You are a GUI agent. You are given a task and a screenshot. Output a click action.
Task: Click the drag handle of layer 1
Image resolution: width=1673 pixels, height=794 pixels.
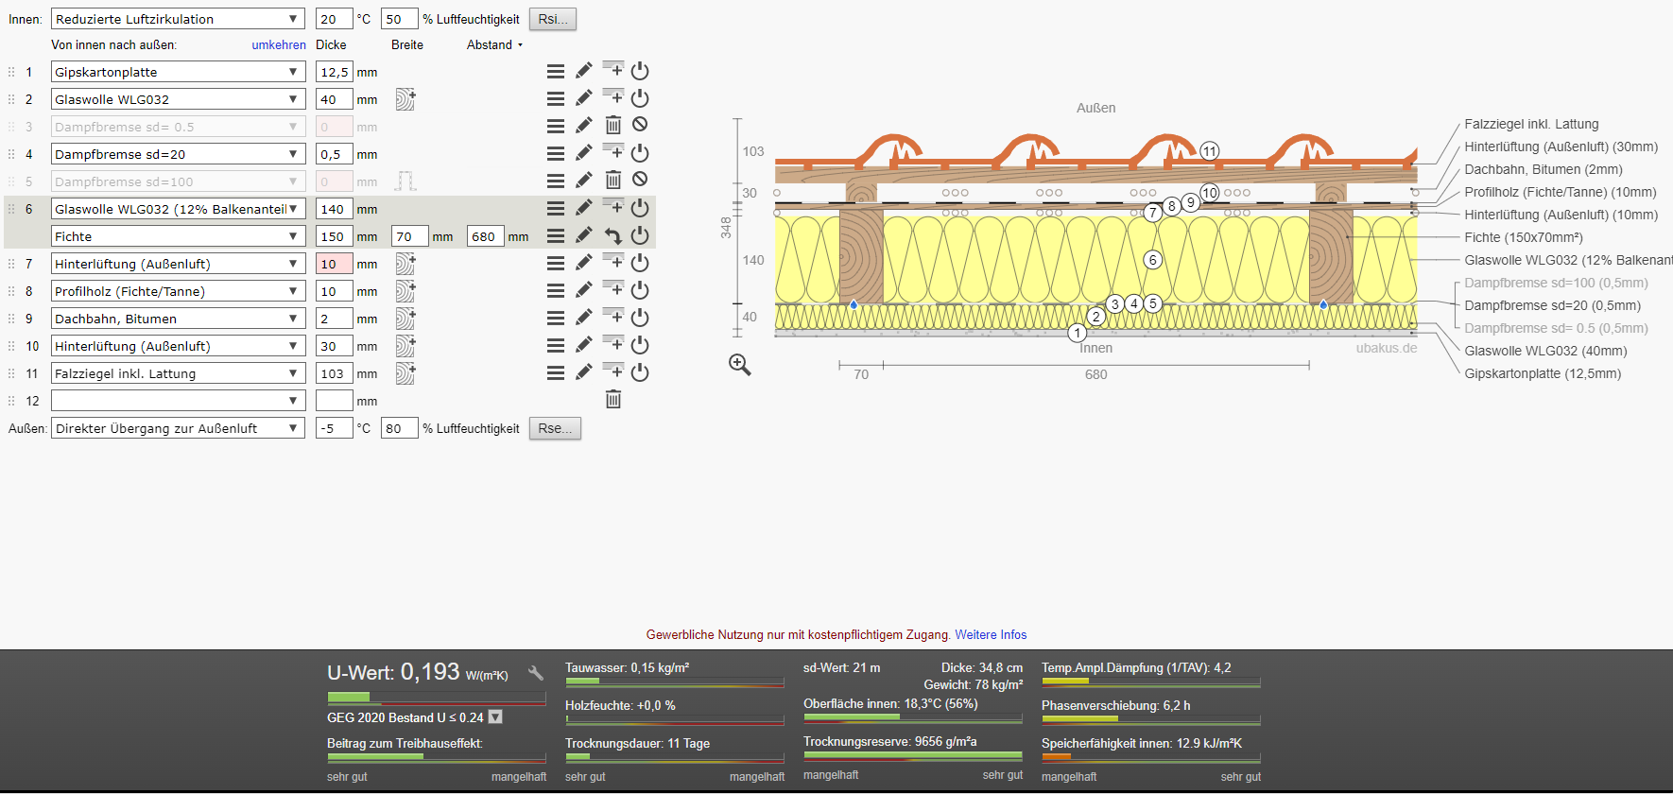point(11,72)
